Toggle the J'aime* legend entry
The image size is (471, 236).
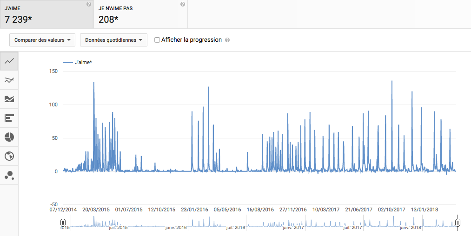[77, 62]
